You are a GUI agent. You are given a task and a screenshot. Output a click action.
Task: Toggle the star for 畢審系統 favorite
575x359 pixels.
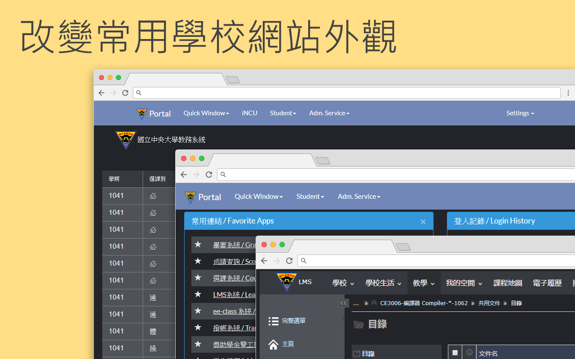pyautogui.click(x=198, y=245)
